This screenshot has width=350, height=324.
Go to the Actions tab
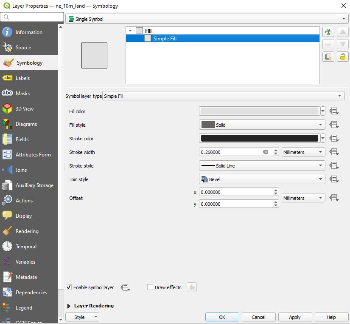pyautogui.click(x=29, y=201)
